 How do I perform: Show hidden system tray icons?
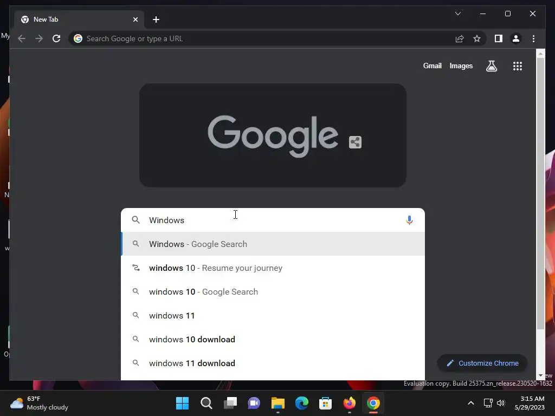pos(471,403)
